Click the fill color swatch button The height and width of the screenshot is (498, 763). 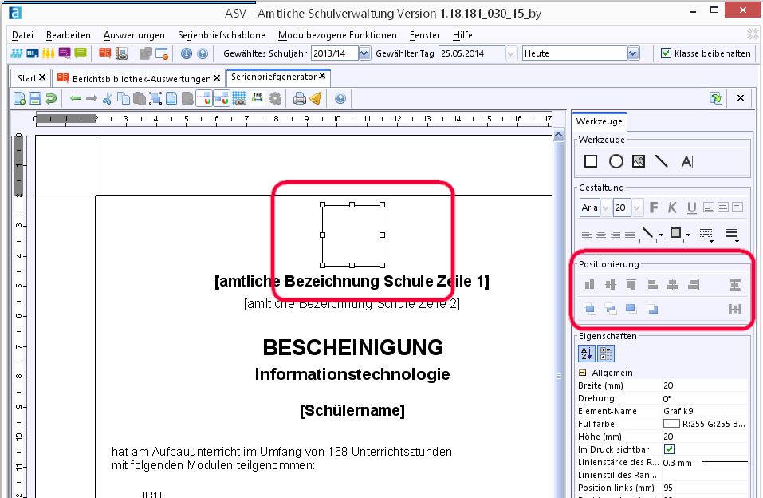click(x=675, y=235)
